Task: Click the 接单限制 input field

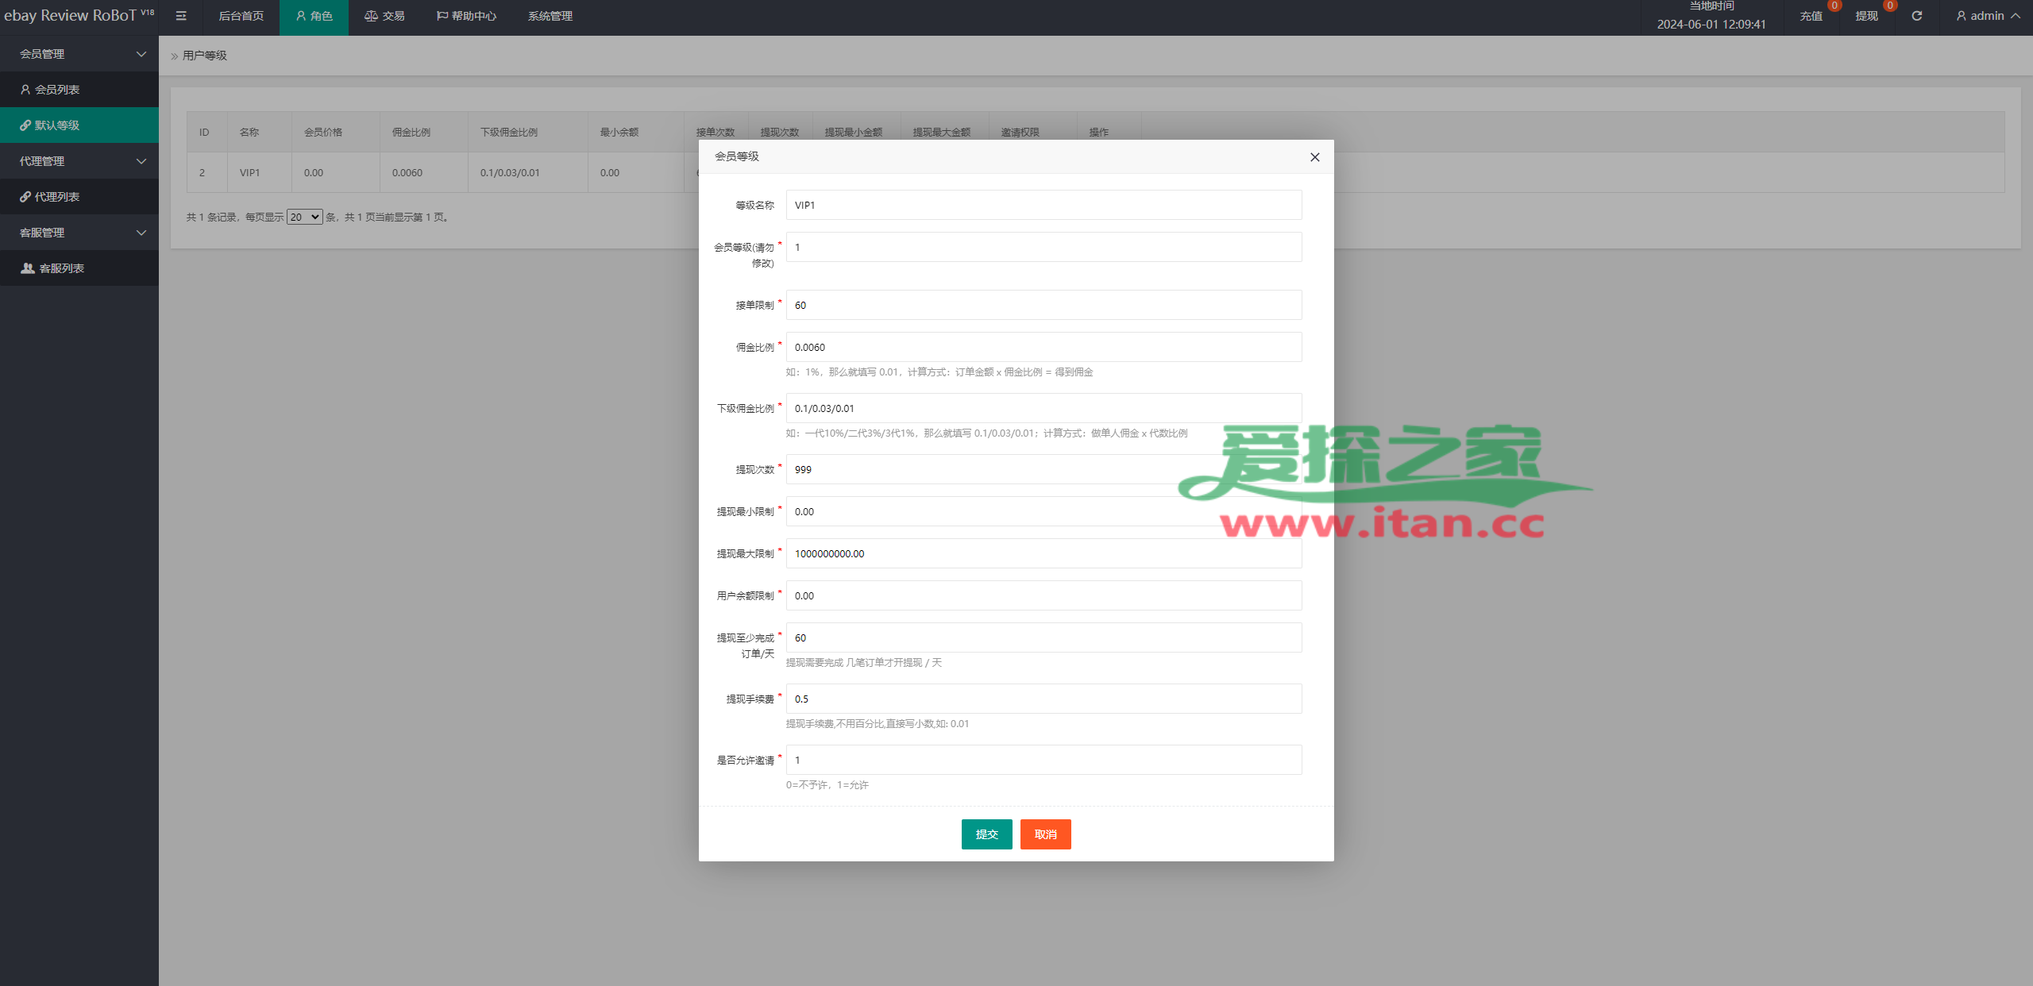Action: [x=1044, y=305]
